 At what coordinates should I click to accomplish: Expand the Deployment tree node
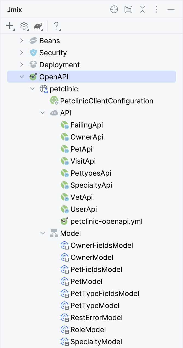click(22, 65)
